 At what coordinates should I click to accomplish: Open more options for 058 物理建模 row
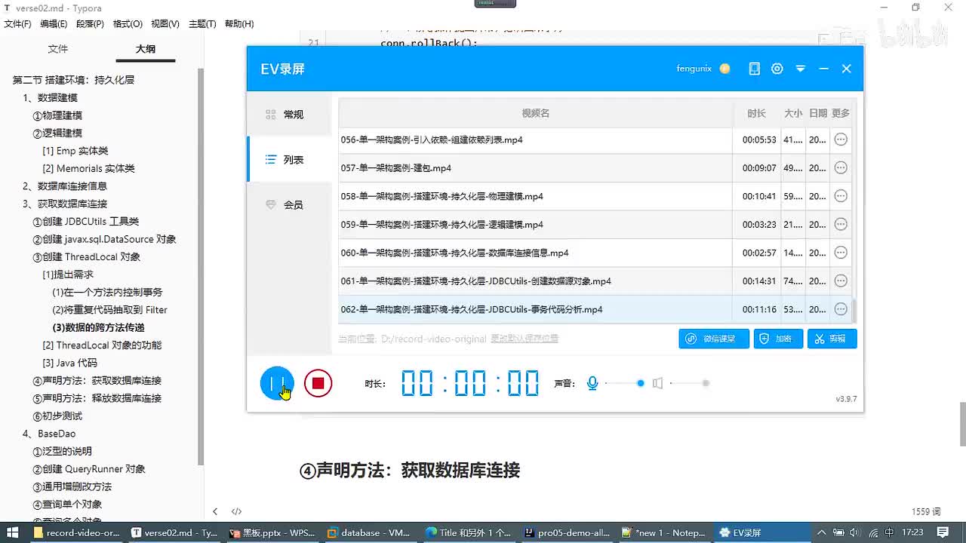(841, 196)
